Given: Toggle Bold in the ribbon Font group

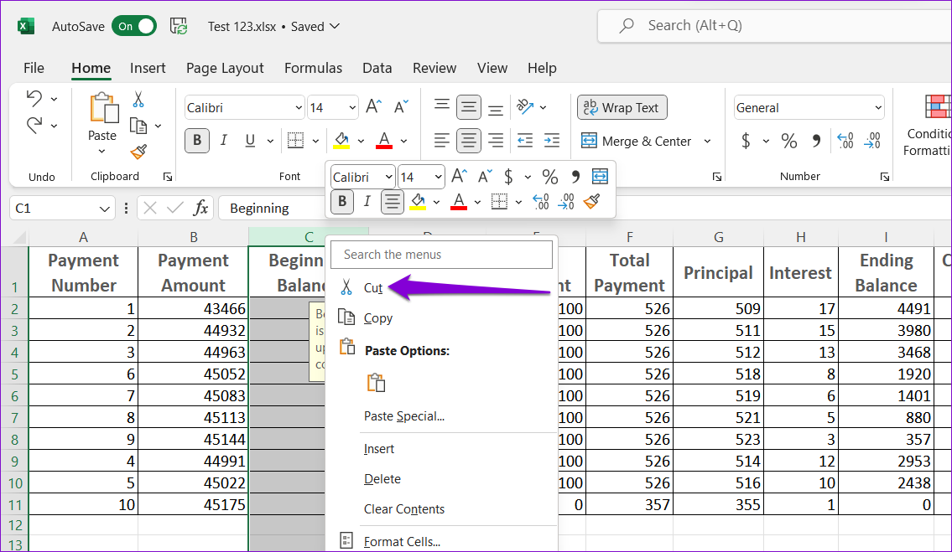Looking at the screenshot, I should tap(197, 141).
